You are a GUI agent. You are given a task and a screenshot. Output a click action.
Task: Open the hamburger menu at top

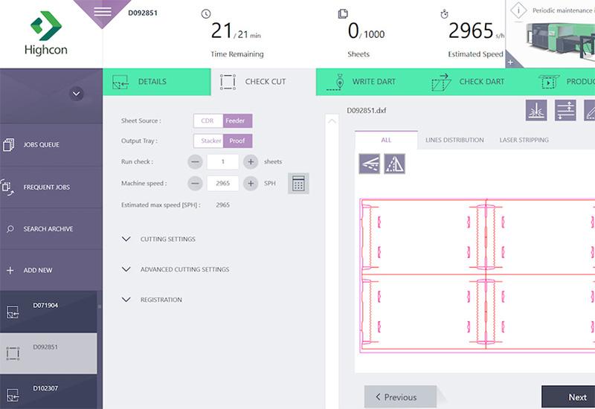102,12
